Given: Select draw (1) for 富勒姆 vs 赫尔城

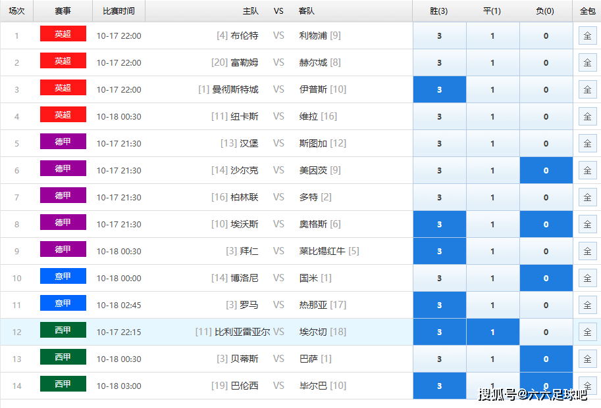Looking at the screenshot, I should (x=492, y=62).
